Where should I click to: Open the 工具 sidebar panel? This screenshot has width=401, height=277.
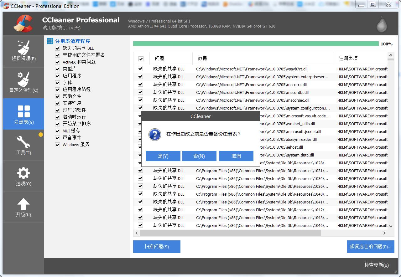[x=23, y=145]
